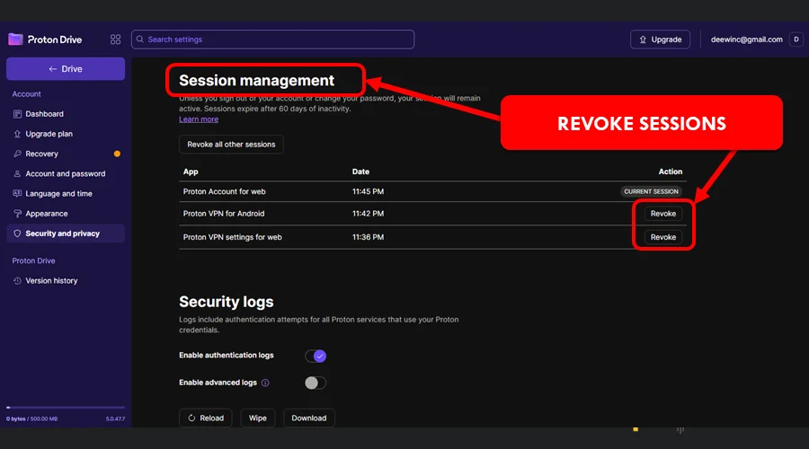
Task: Click the Proton Account for web row
Action: tap(432, 191)
